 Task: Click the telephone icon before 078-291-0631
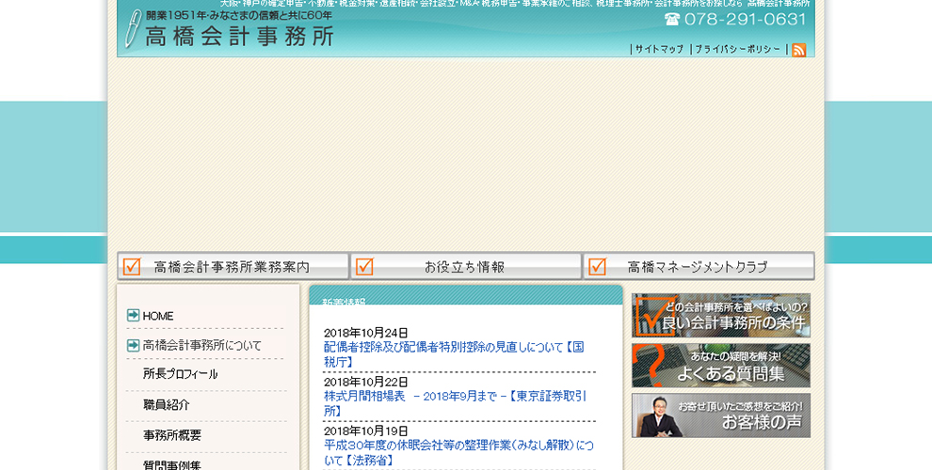click(672, 20)
